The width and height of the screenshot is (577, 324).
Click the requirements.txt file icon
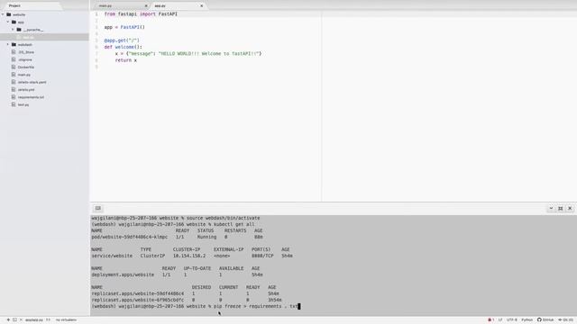tap(14, 97)
